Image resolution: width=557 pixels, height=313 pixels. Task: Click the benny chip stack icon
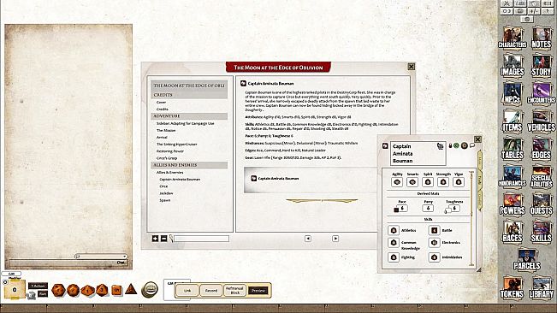[x=150, y=289]
